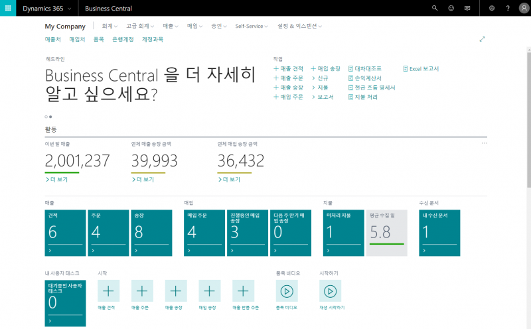Select the second headline carousel dot
Viewport: 531px width, 329px height.
pos(50,117)
